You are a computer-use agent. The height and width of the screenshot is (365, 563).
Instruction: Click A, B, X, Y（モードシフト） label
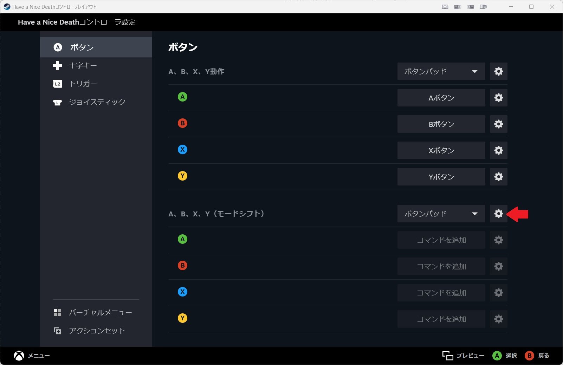pos(216,214)
